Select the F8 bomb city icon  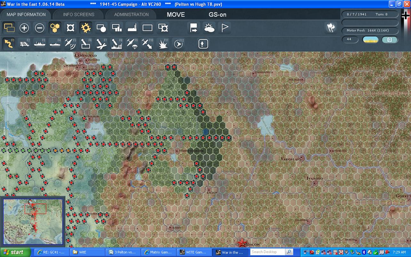pos(117,44)
